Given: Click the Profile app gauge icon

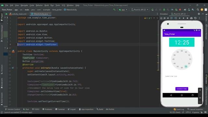Looking at the screenshot, I should coord(172,10).
